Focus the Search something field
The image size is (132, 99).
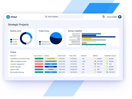(64, 17)
